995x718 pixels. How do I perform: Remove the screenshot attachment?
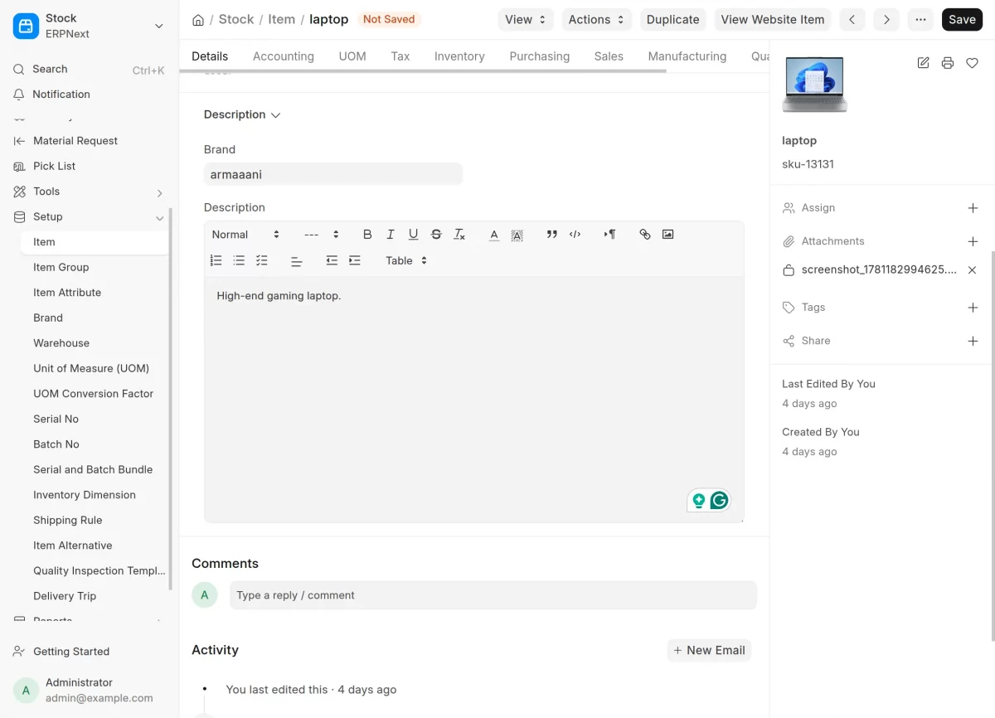tap(973, 270)
